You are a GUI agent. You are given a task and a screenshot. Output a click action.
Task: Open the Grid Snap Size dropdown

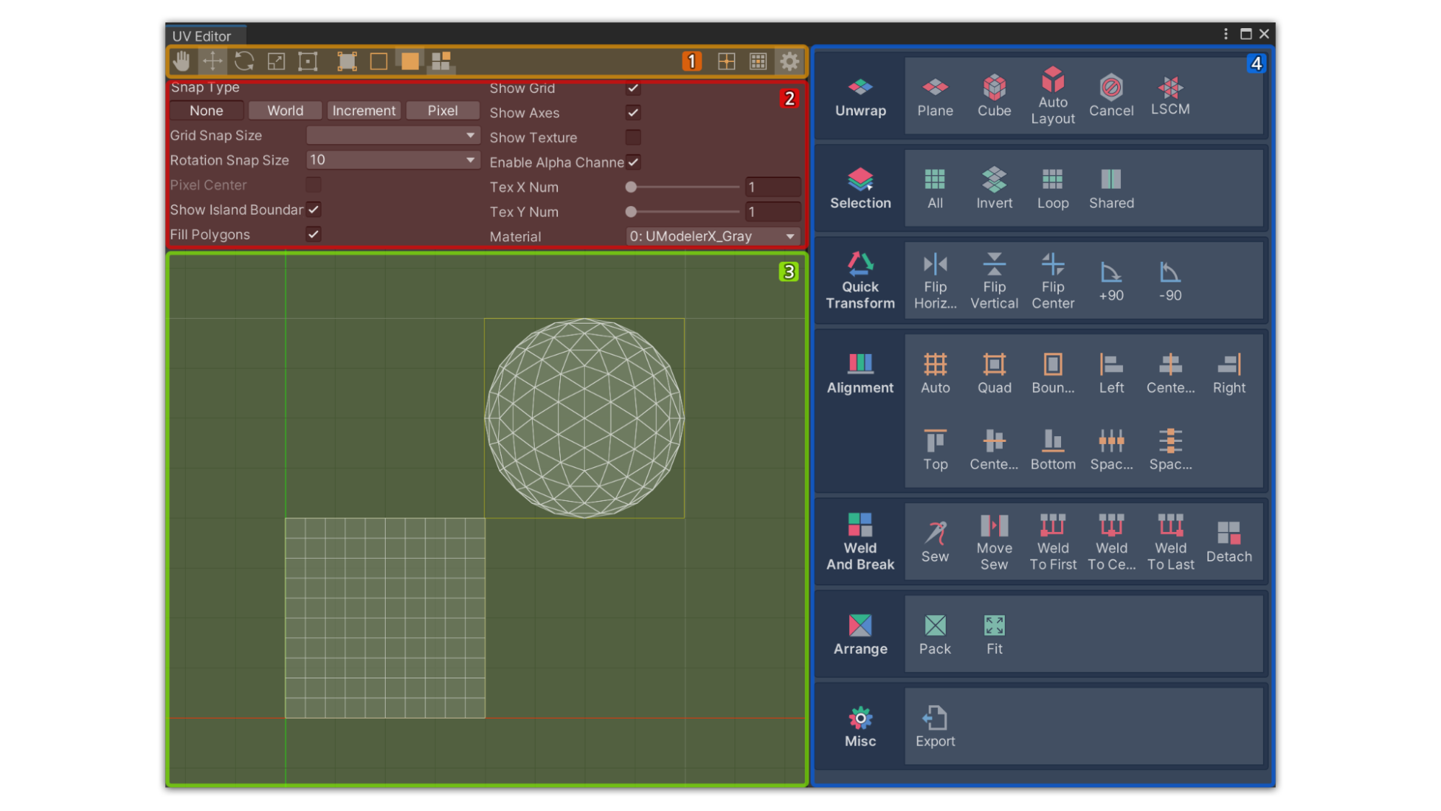click(x=393, y=136)
